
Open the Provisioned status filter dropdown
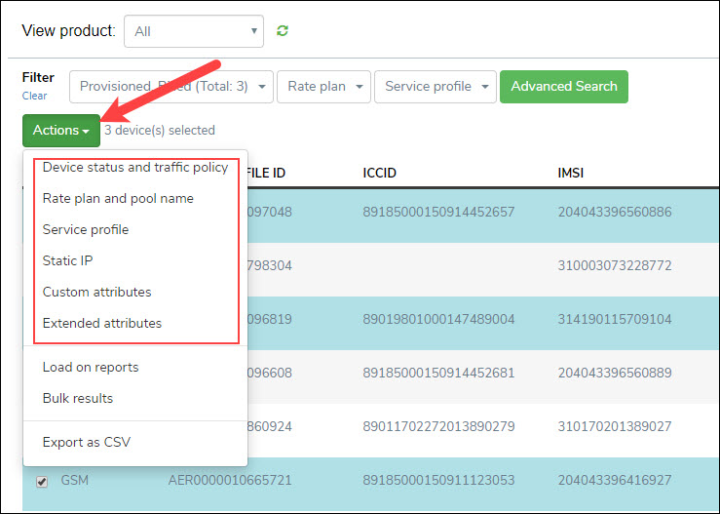(x=171, y=87)
